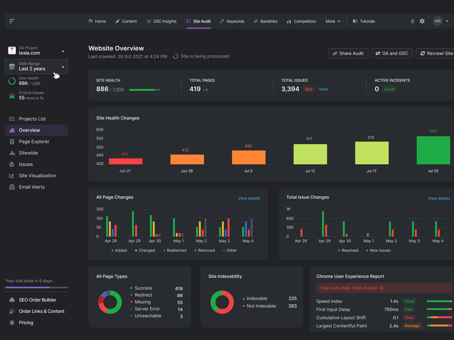
Task: Toggle the Redirected legend series
Action: pyautogui.click(x=175, y=250)
